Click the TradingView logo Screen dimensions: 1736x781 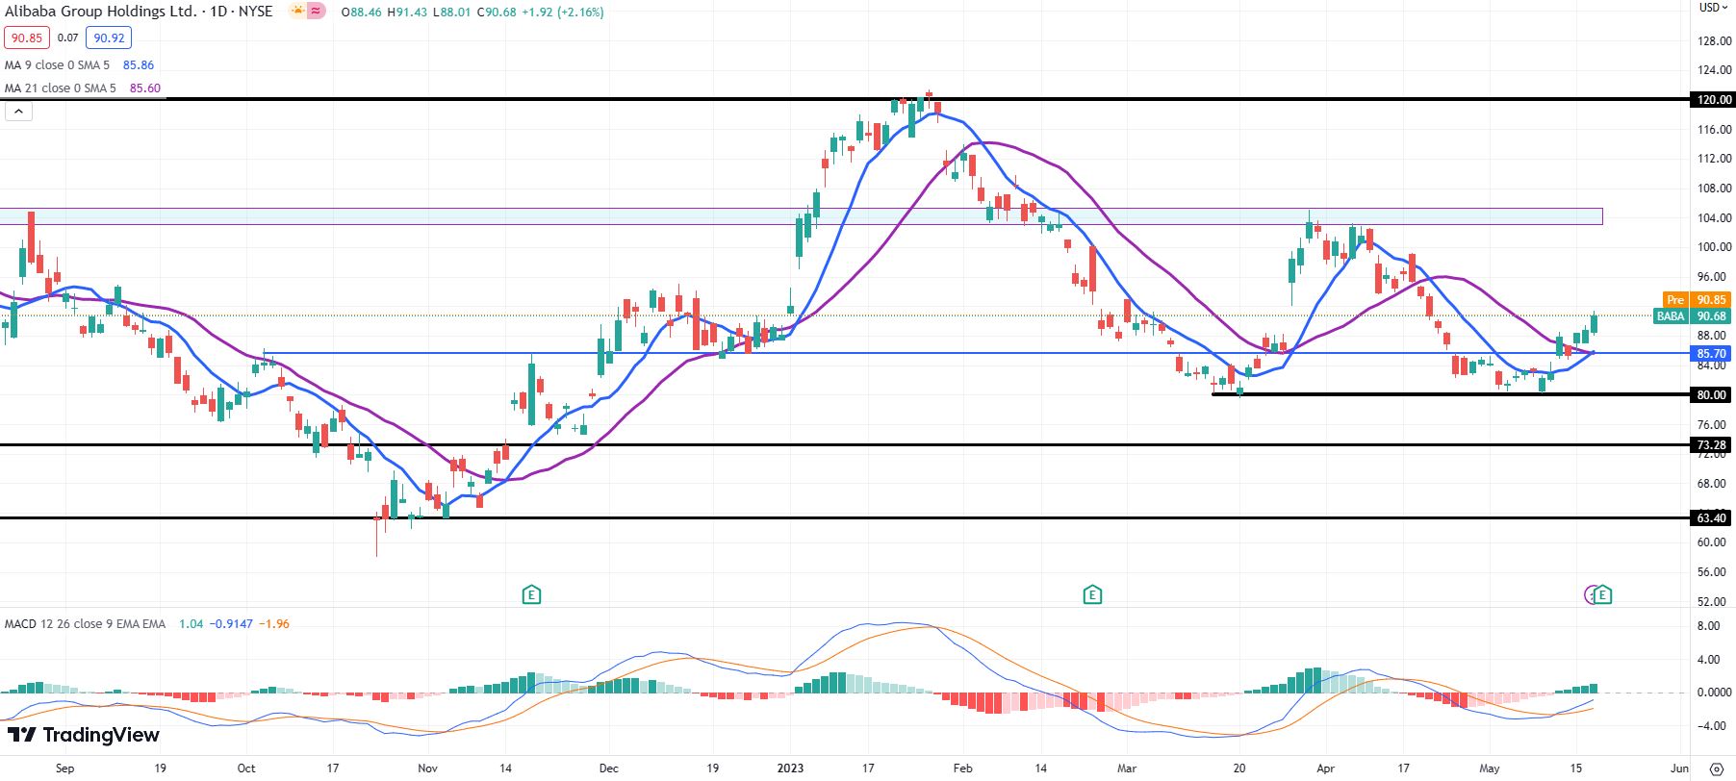[84, 736]
